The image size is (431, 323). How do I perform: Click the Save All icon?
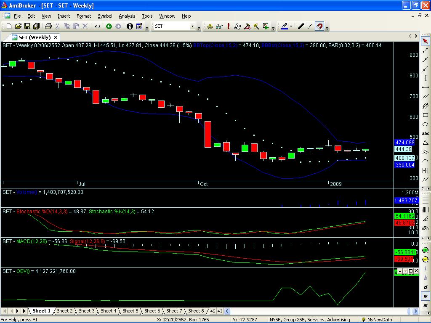36,26
